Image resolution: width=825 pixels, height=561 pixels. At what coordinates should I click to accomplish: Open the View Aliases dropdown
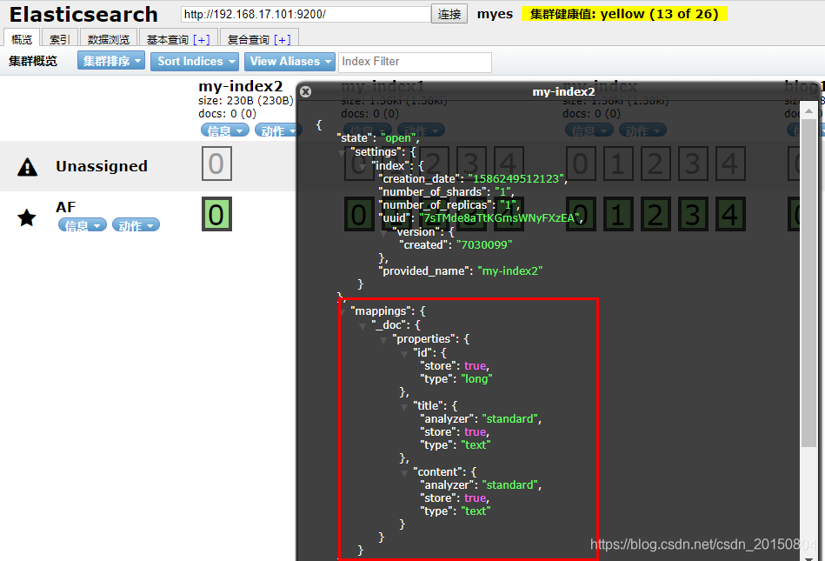[x=289, y=61]
